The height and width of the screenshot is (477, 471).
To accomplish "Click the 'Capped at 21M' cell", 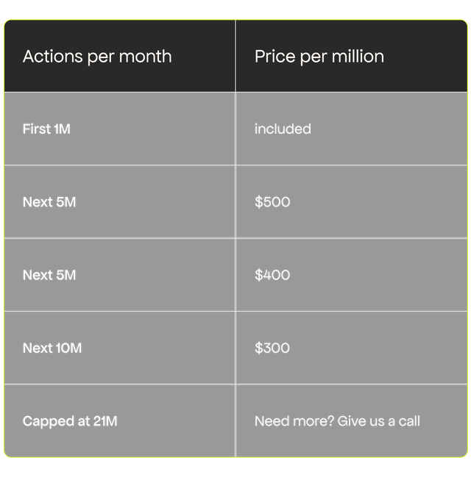I will 70,421.
